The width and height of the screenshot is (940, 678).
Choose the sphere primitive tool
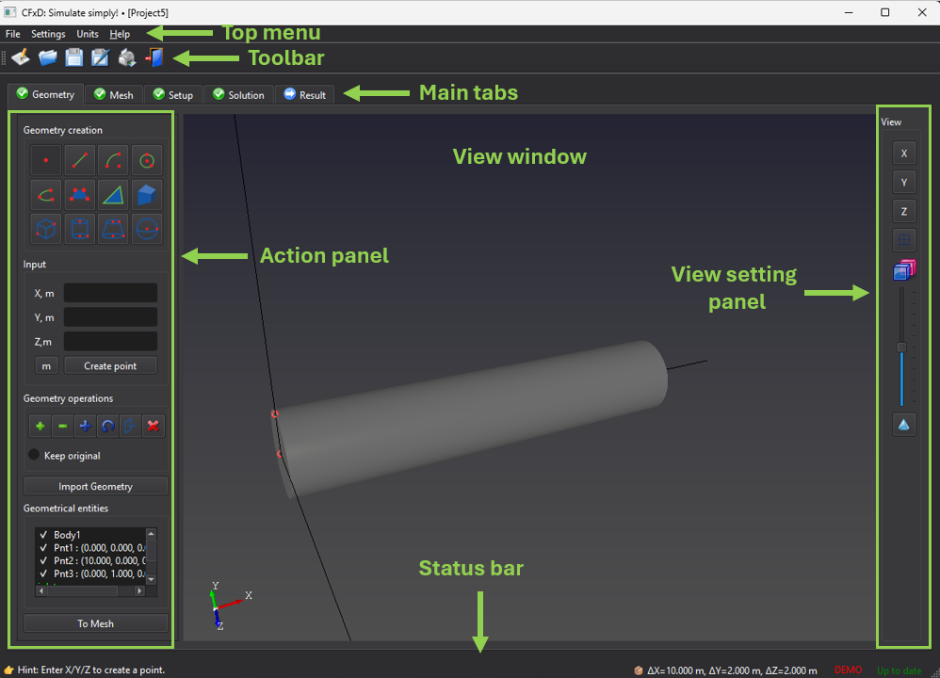point(146,229)
